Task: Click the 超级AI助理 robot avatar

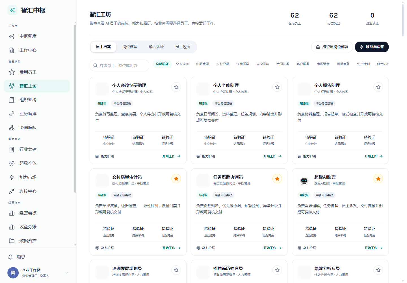Action: [304, 181]
